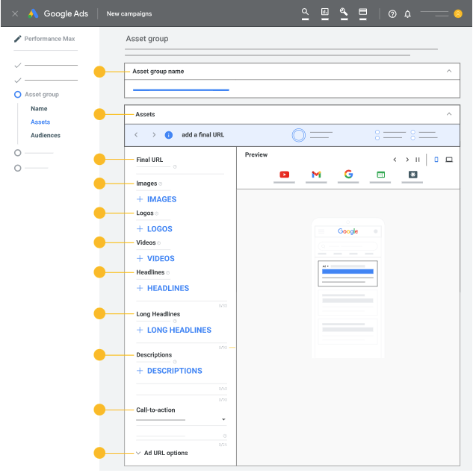Collapse the Assets section
473x473 pixels.
449,114
